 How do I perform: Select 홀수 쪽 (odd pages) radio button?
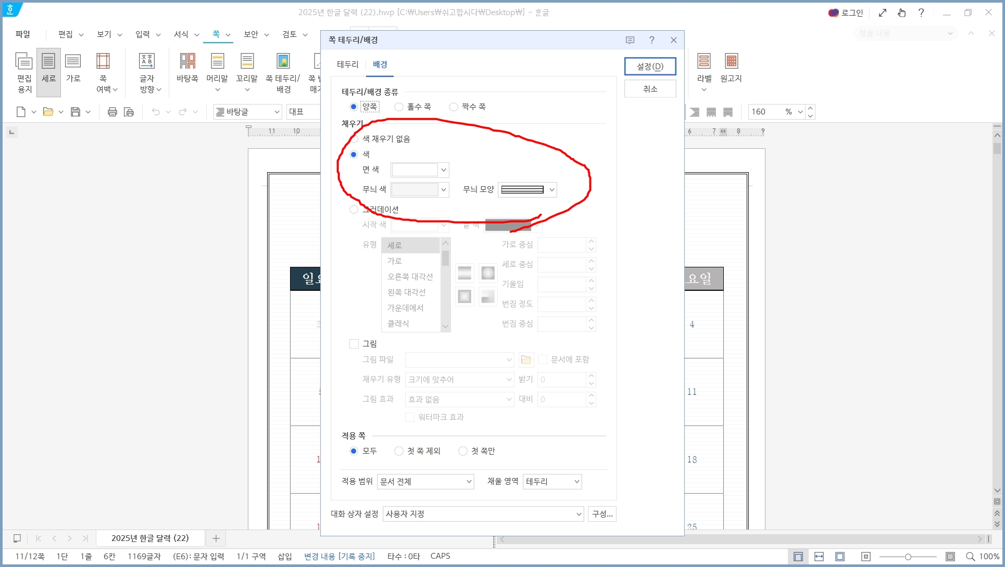[x=399, y=107]
